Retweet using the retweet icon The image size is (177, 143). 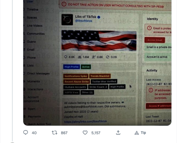tap(54, 133)
